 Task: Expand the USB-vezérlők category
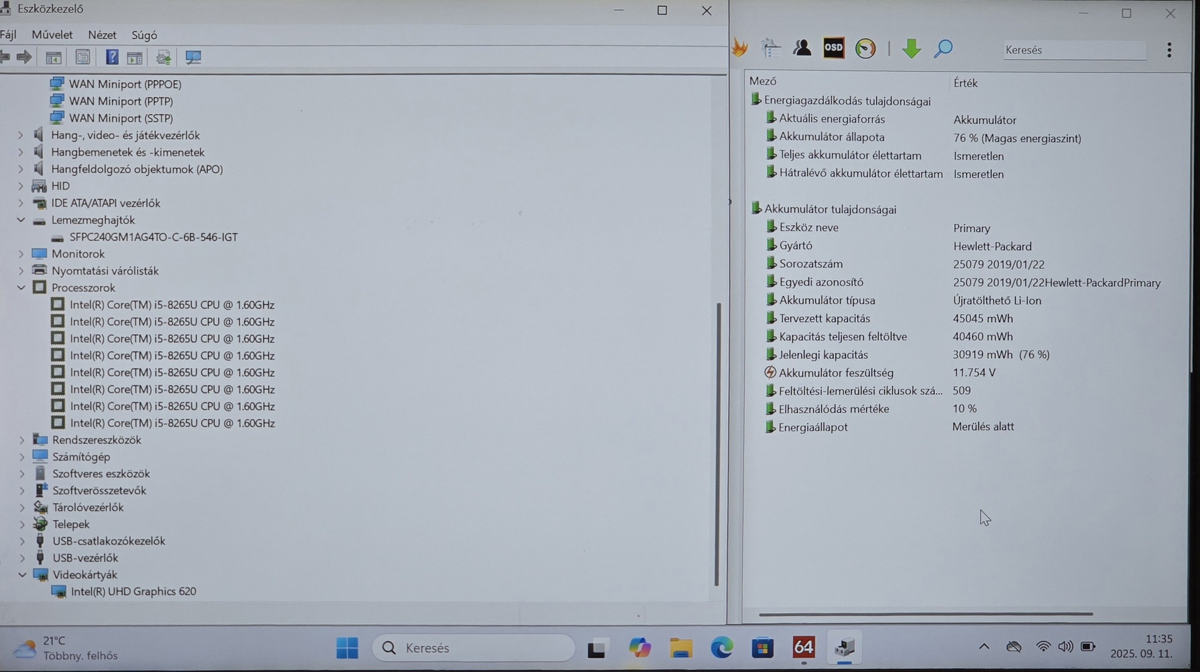coord(22,558)
